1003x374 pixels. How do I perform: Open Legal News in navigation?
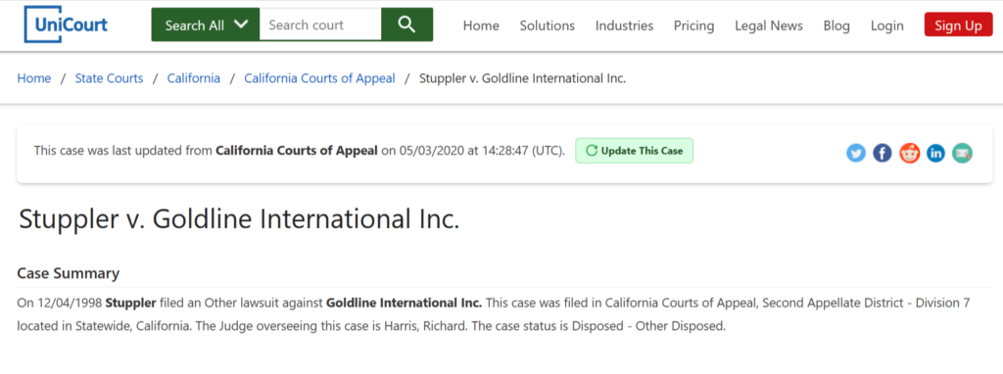(769, 25)
